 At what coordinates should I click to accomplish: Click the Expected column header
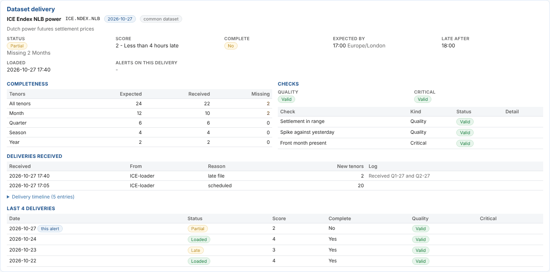131,94
